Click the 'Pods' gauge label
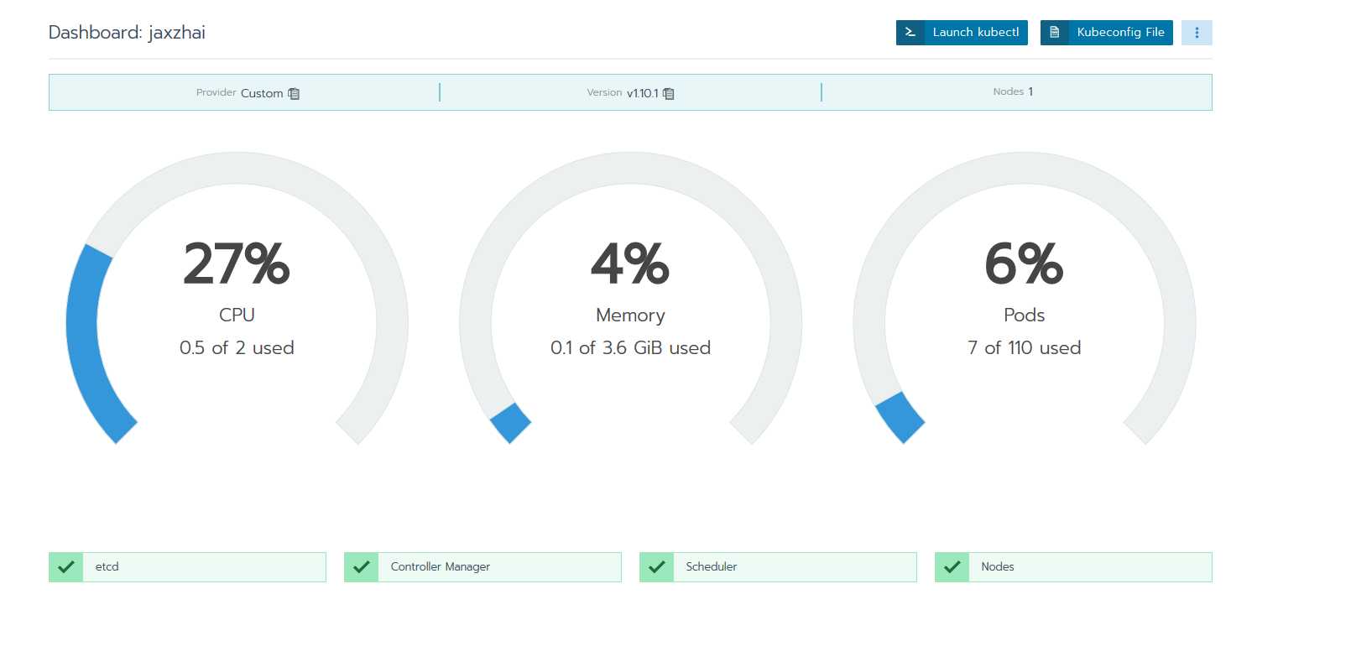 click(1024, 315)
